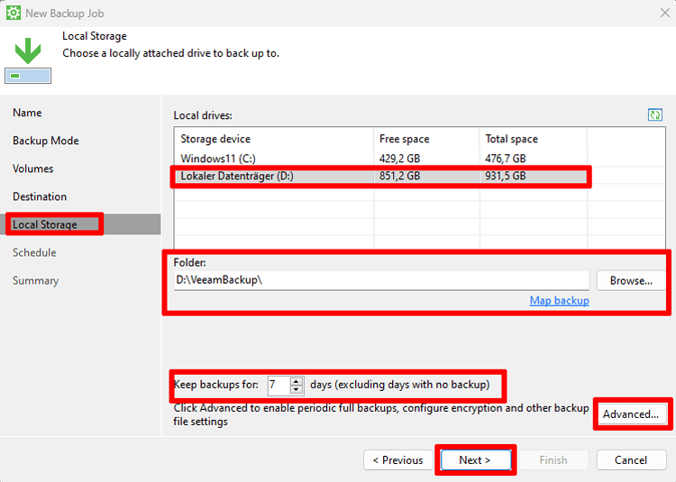This screenshot has height=482, width=676.
Task: Go to the Name step
Action: point(27,113)
